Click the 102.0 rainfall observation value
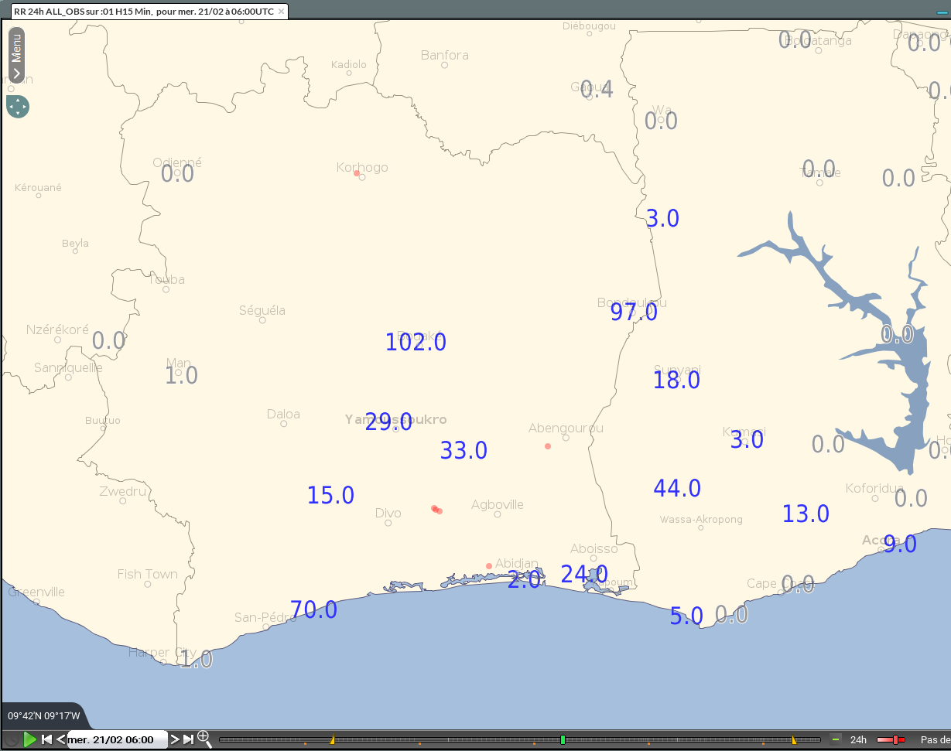Screen dimensions: 951x751 point(416,342)
